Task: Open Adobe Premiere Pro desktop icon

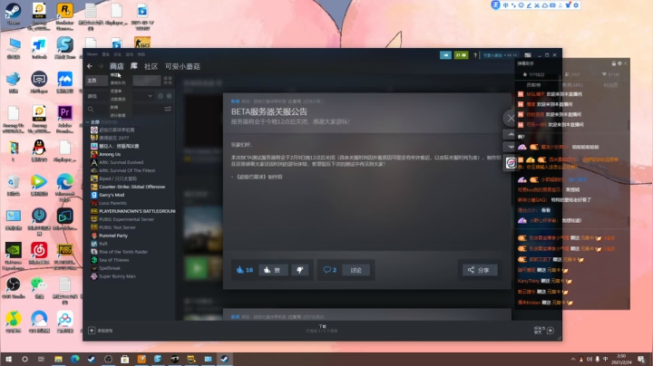Action: click(64, 119)
